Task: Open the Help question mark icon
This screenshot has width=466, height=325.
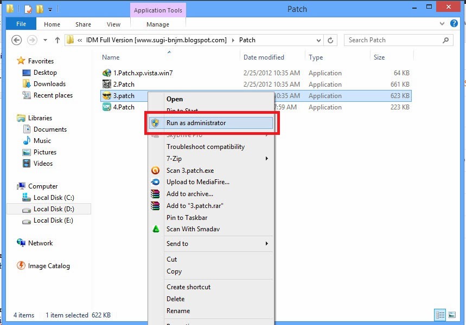Action: pyautogui.click(x=454, y=23)
